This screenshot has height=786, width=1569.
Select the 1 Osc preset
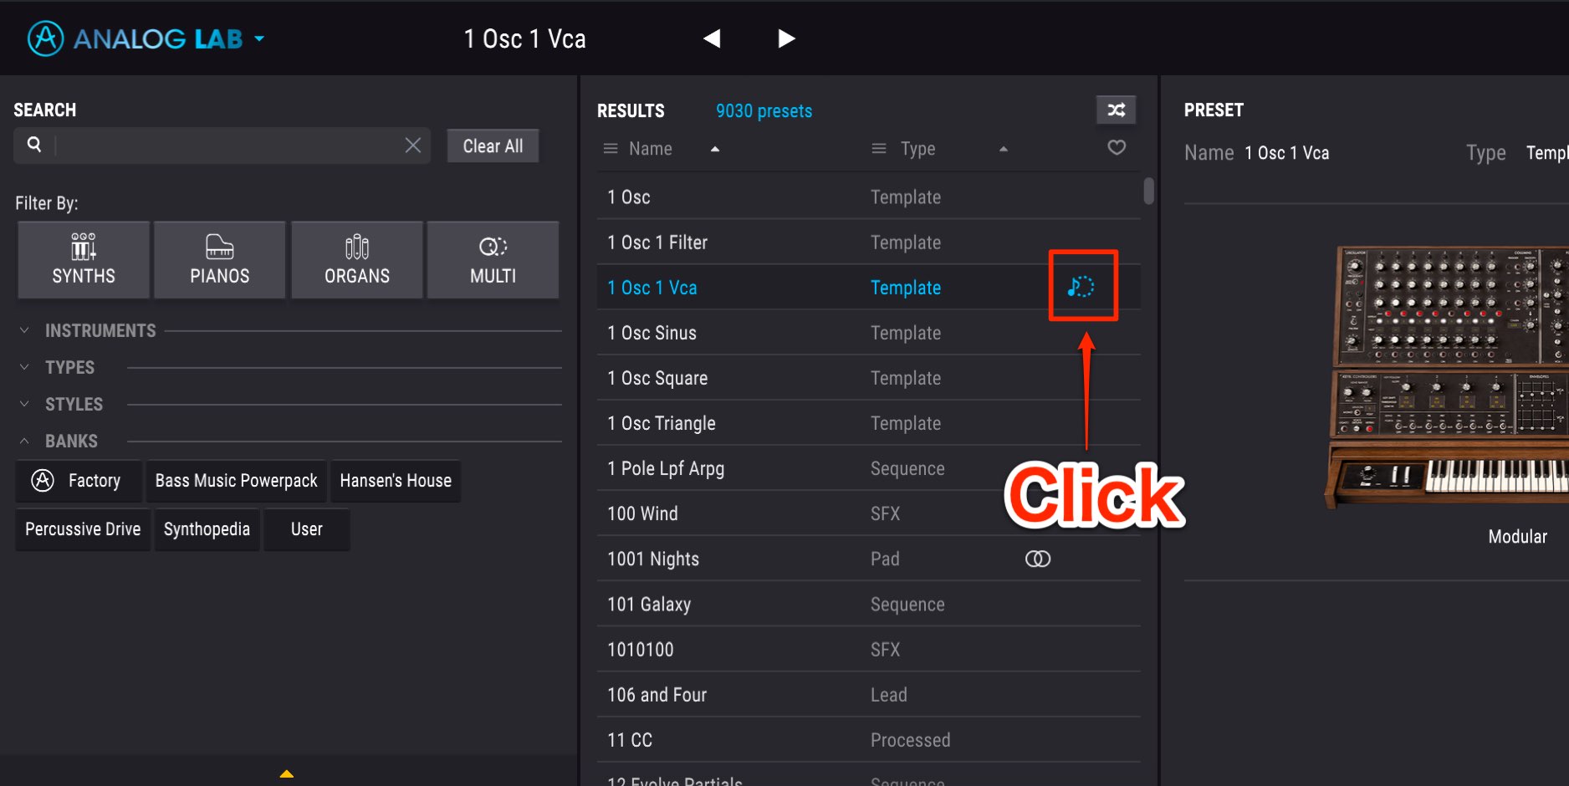[x=869, y=196]
